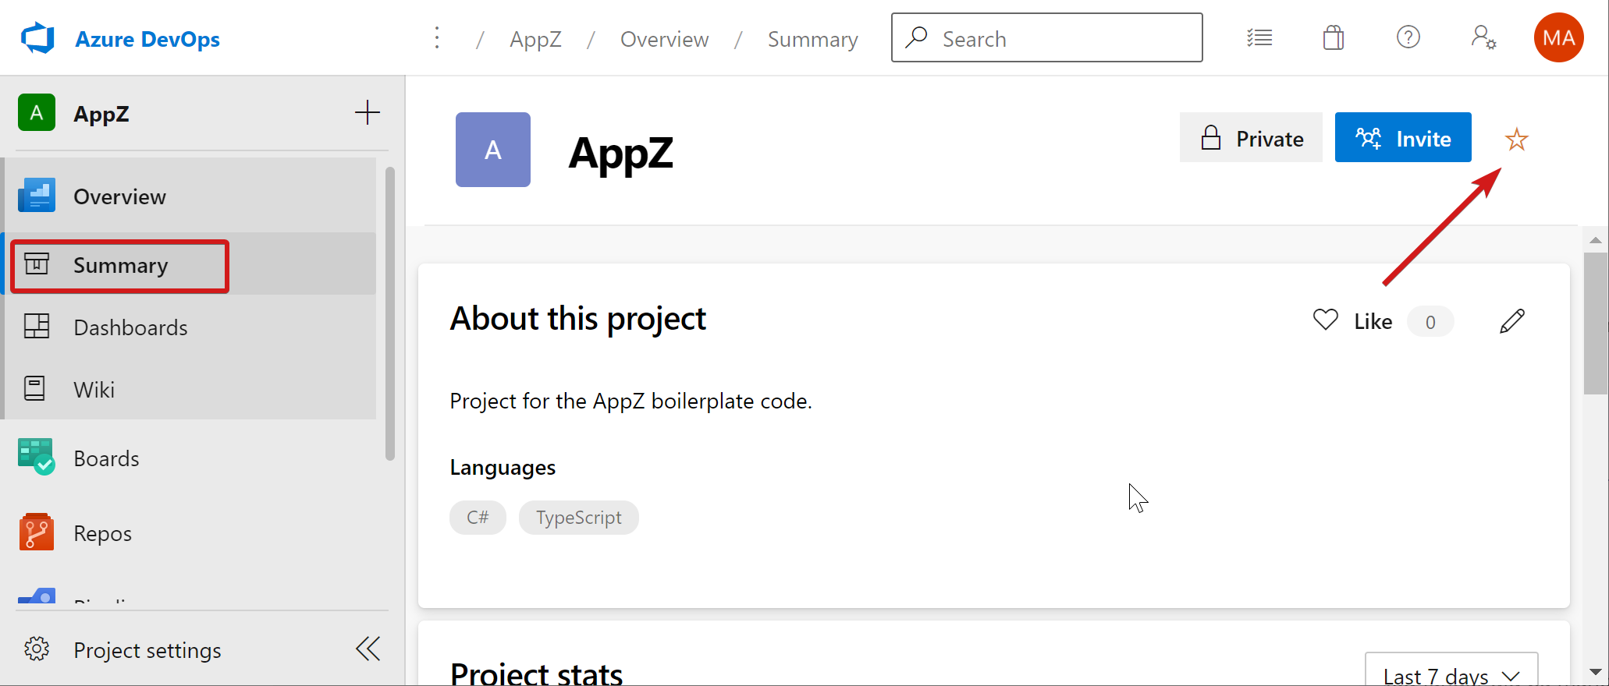Click the Boards icon with checkmark

pos(37,457)
